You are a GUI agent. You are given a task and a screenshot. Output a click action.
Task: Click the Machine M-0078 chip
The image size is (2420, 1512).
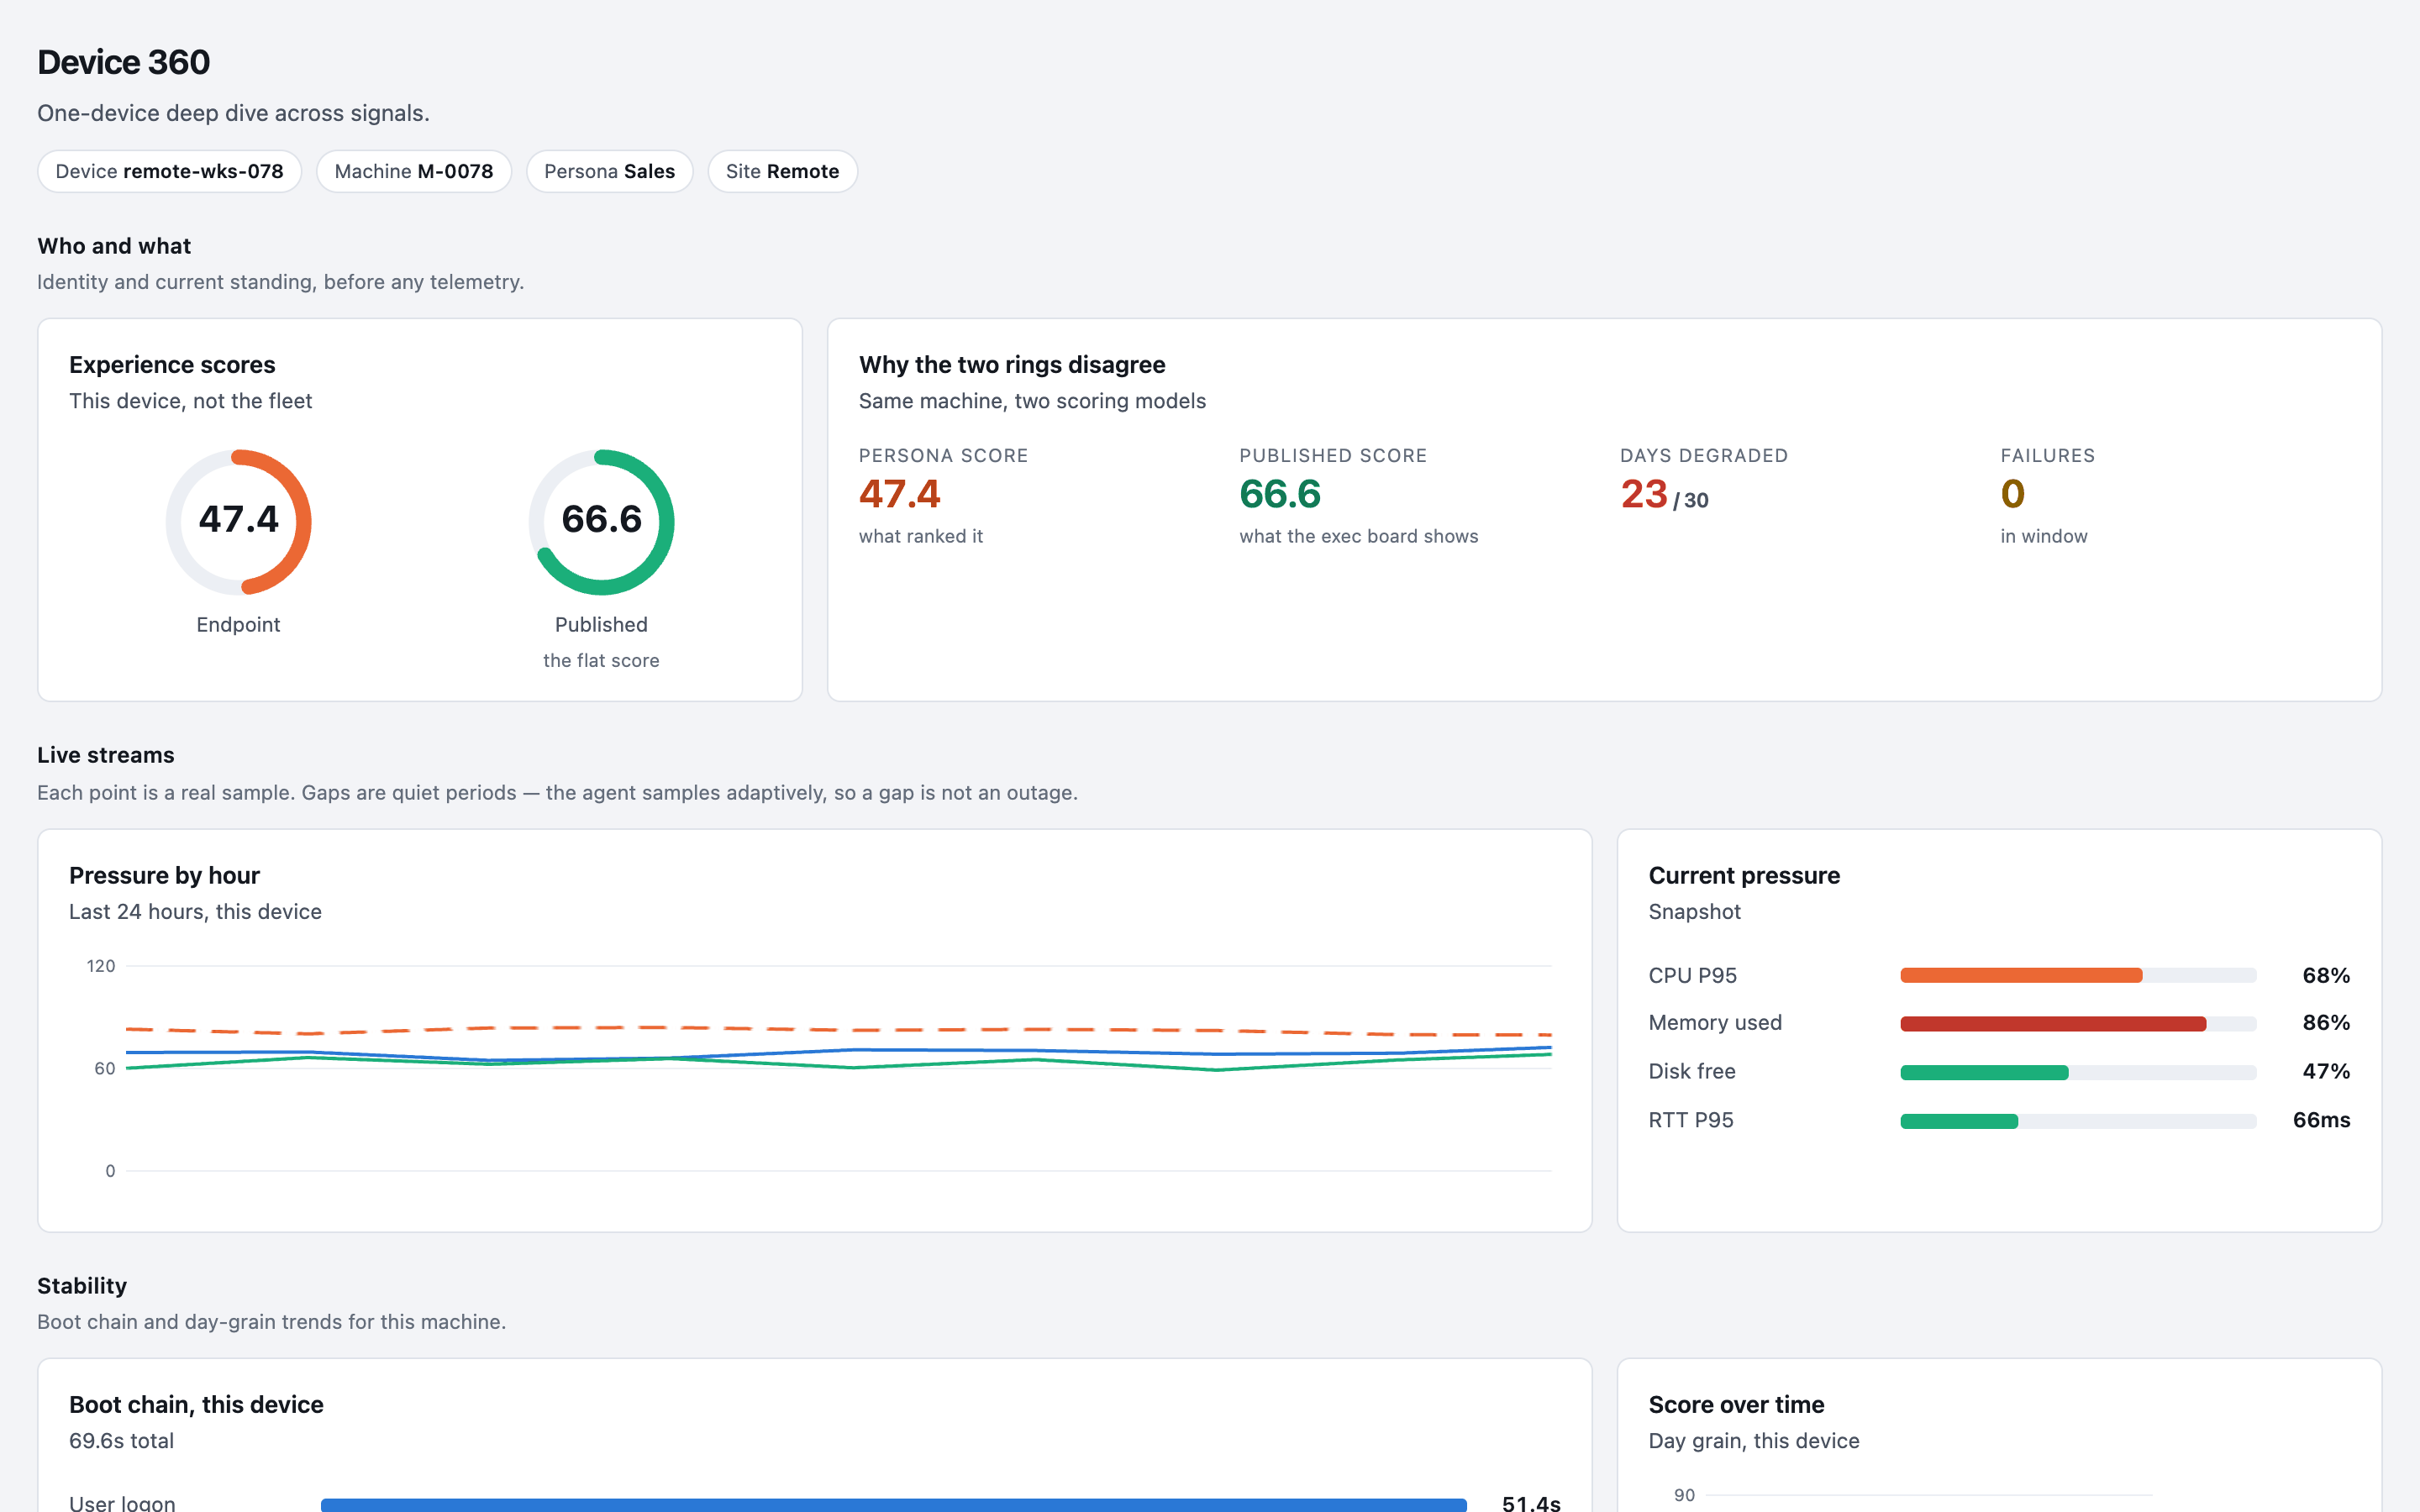tap(414, 171)
